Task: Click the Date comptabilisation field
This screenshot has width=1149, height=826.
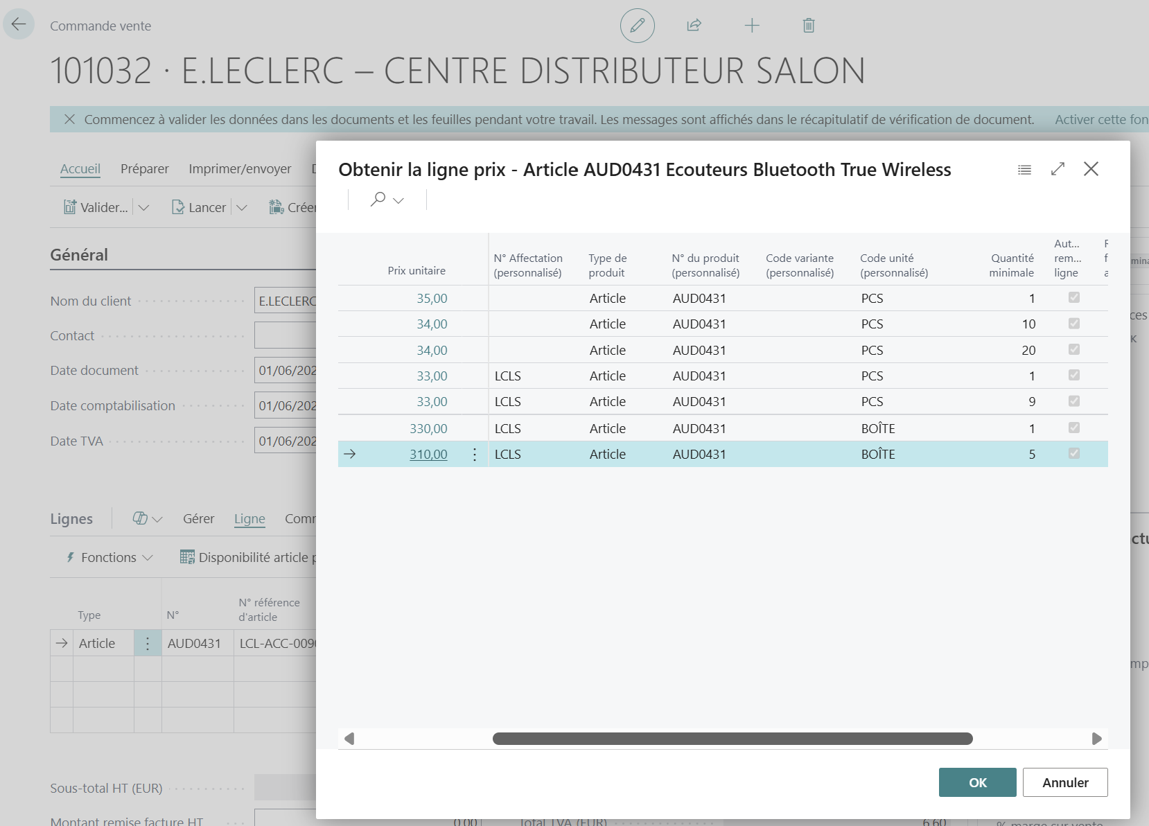Action: [x=286, y=405]
